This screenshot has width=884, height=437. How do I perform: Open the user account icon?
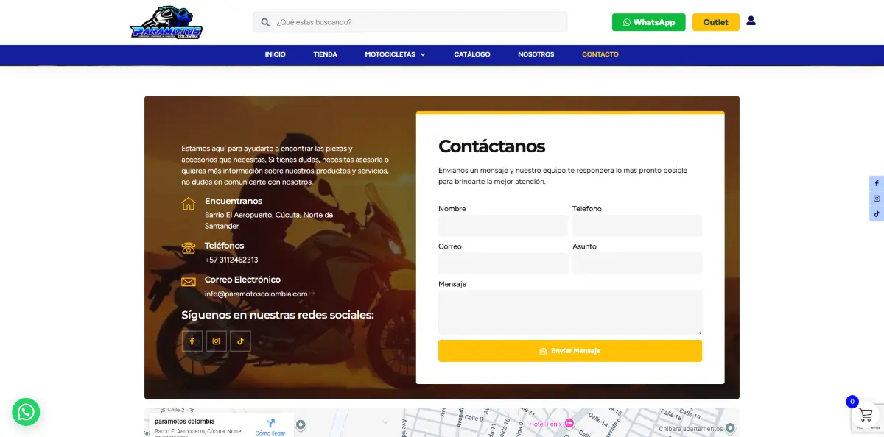point(751,21)
